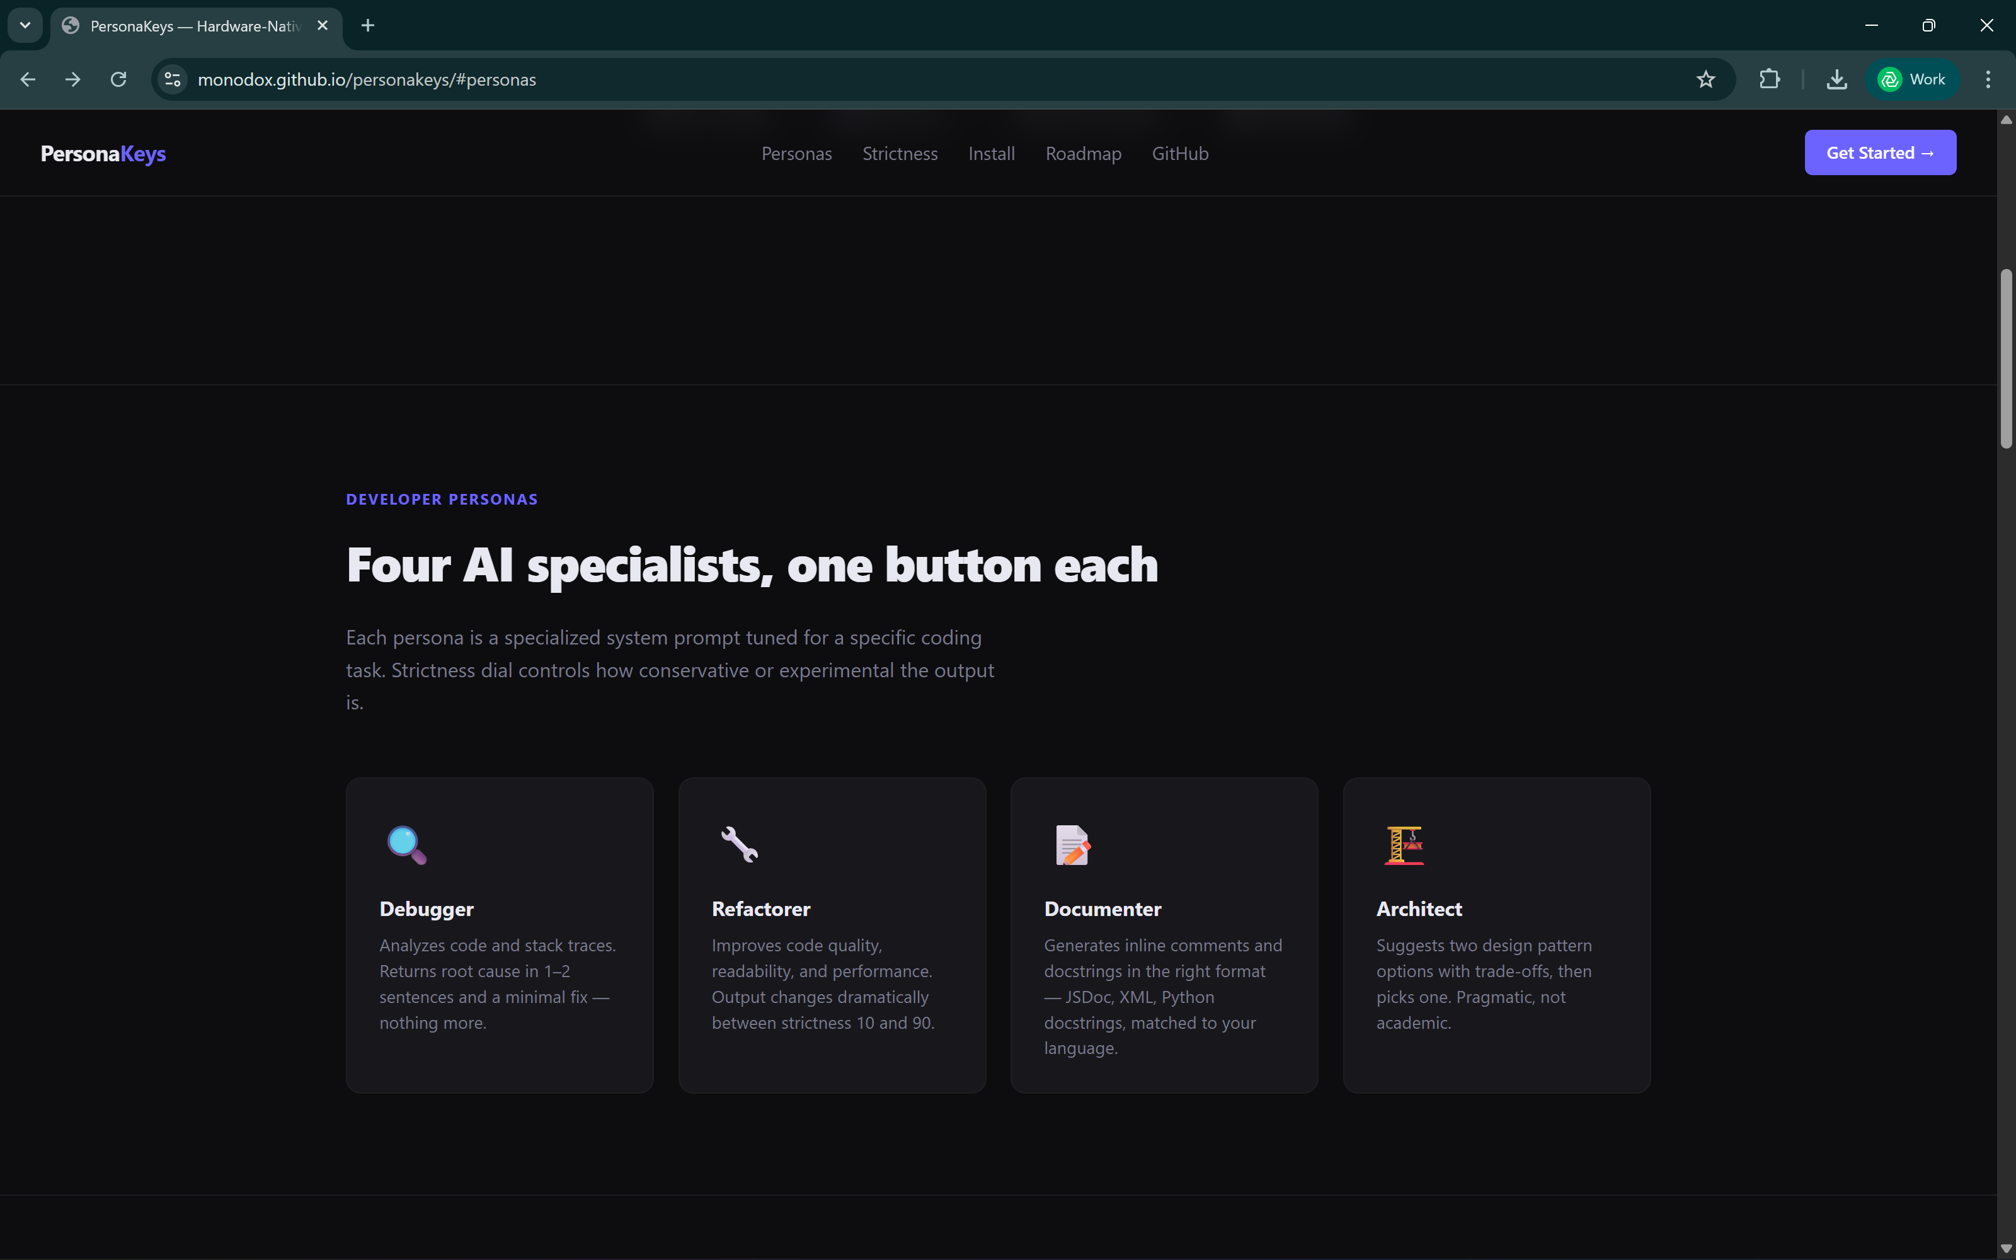Open the Work profile menu
The width and height of the screenshot is (2016, 1260).
click(x=1912, y=79)
